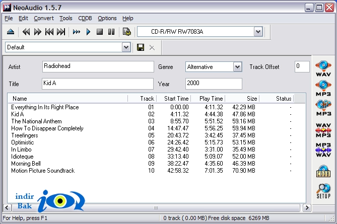The width and height of the screenshot is (337, 224).
Task: Query the CDDB sidebar icon
Action: point(323,171)
